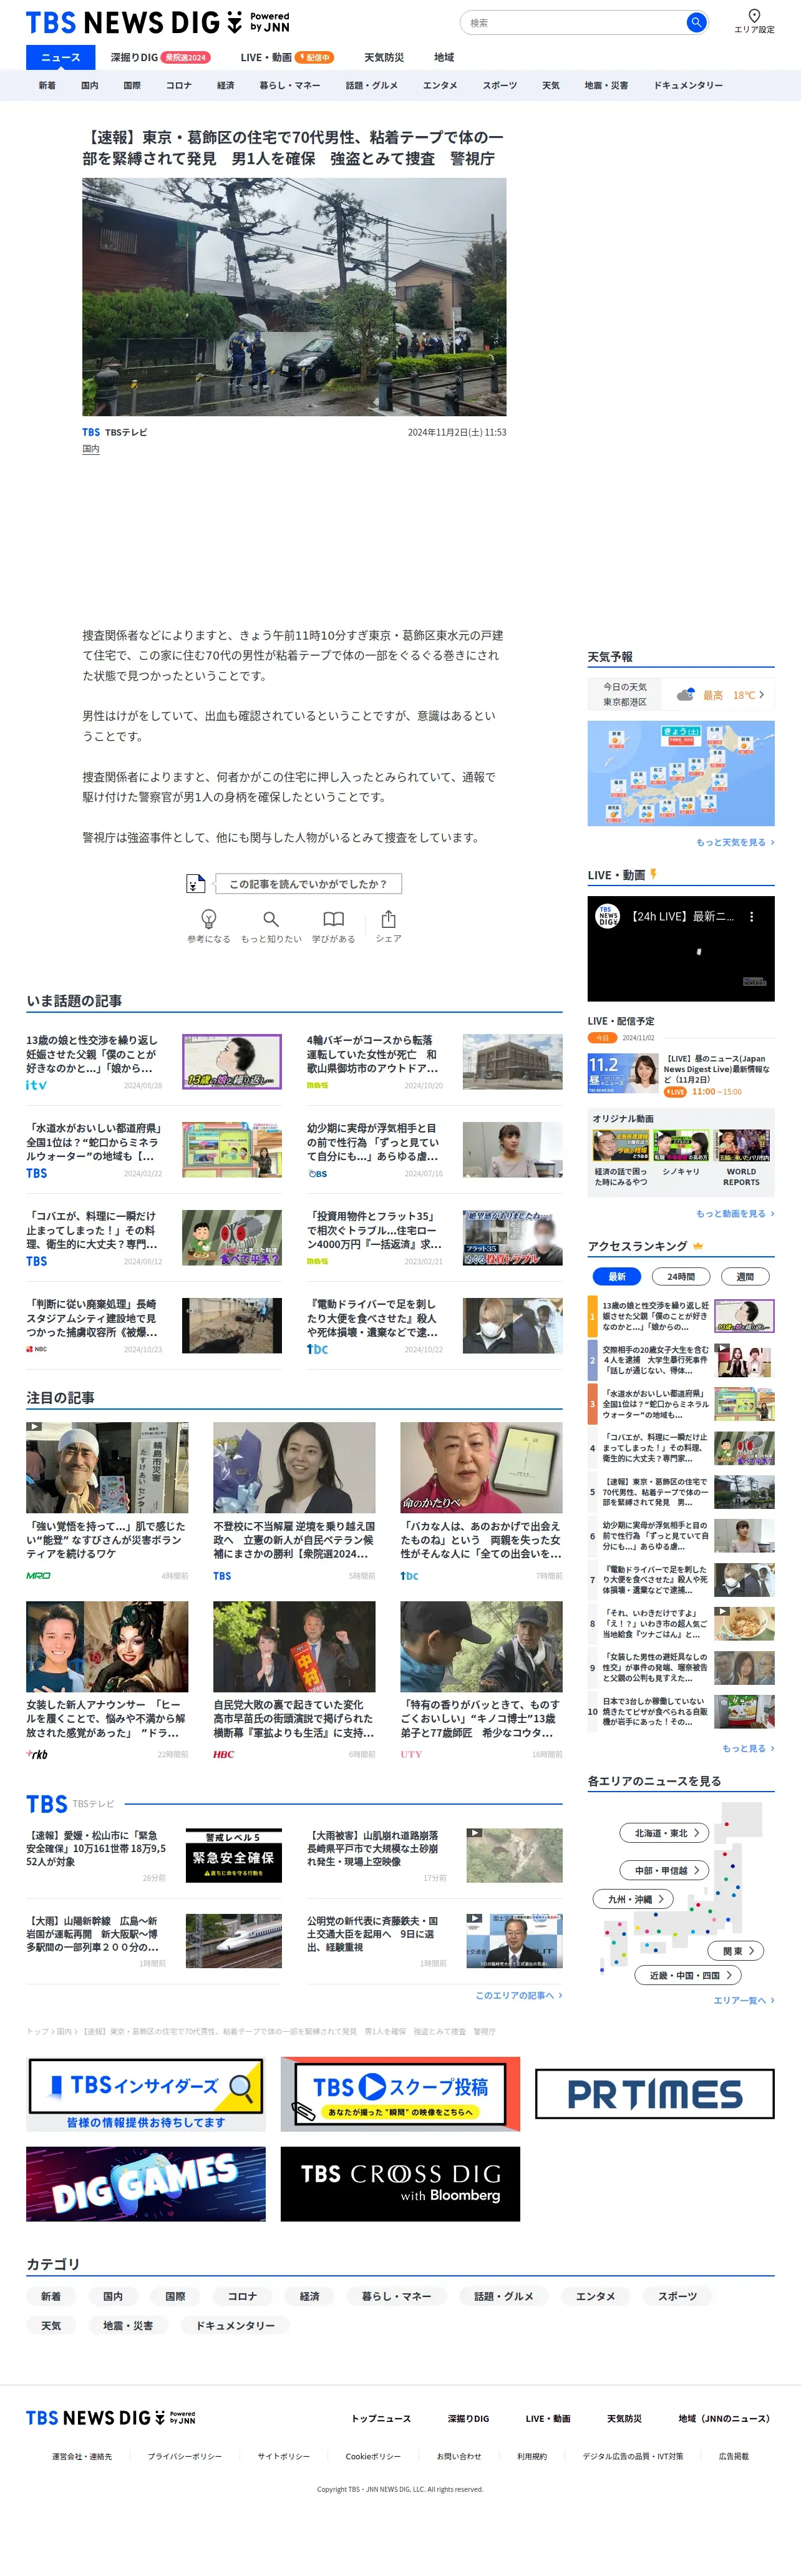Click the itv broadcaster logo under 13歳の娘 article

click(x=36, y=1085)
